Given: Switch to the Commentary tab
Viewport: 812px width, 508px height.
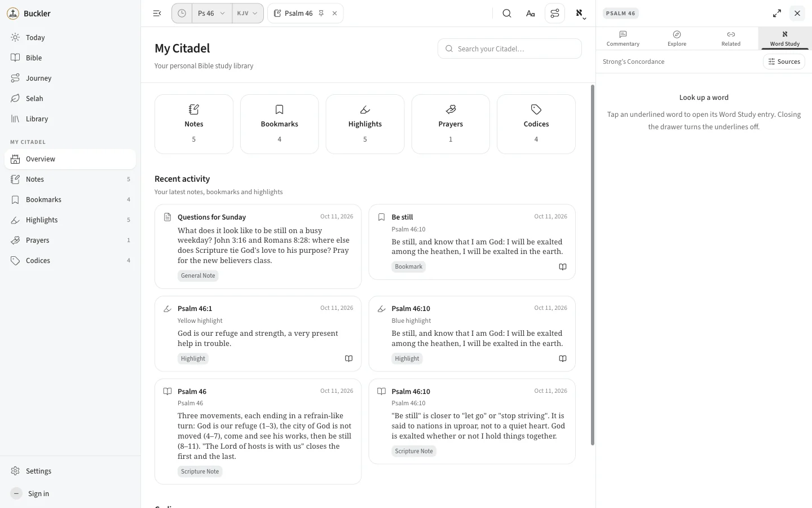Looking at the screenshot, I should (x=623, y=38).
